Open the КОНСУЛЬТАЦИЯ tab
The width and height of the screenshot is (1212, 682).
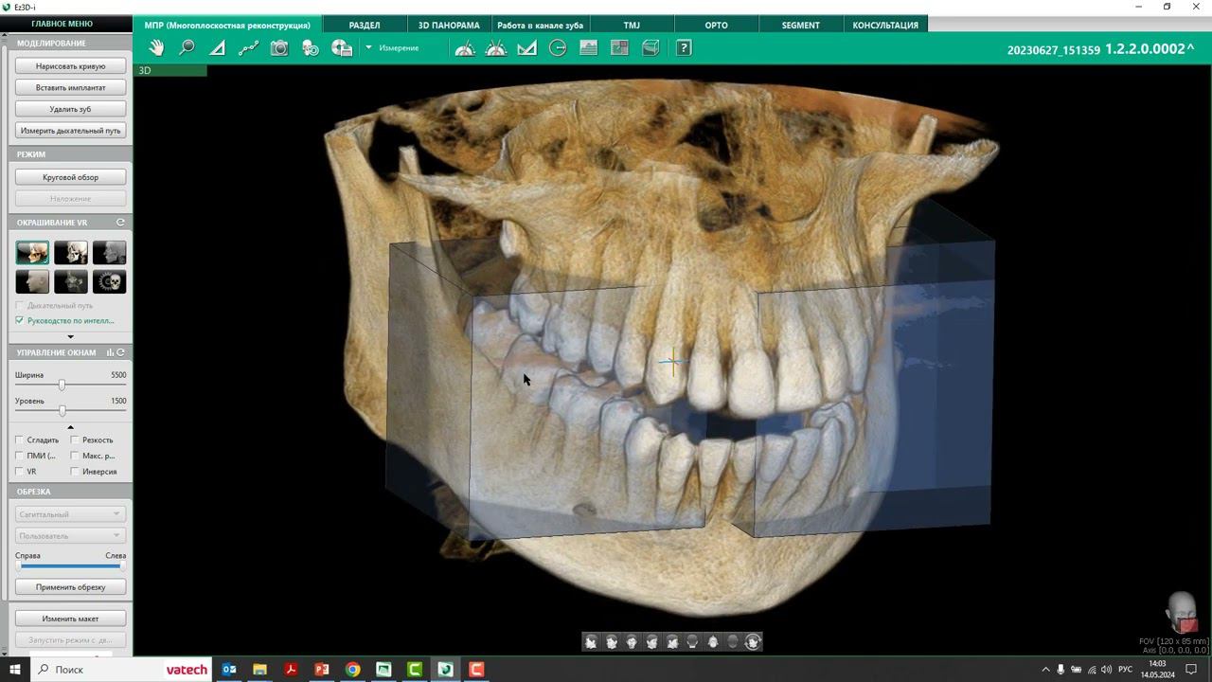click(x=885, y=25)
